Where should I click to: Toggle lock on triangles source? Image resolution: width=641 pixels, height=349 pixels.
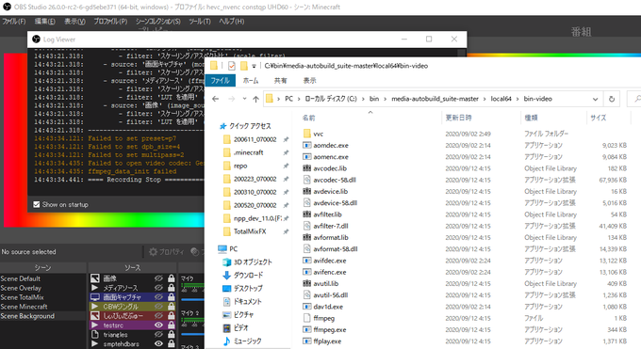coord(171,335)
